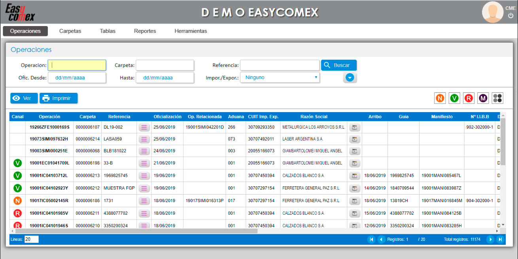Filter by green V channel icon
Image resolution: width=518 pixels, height=259 pixels.
pyautogui.click(x=454, y=98)
